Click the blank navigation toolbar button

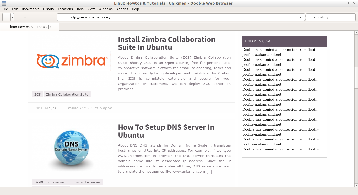7,17
